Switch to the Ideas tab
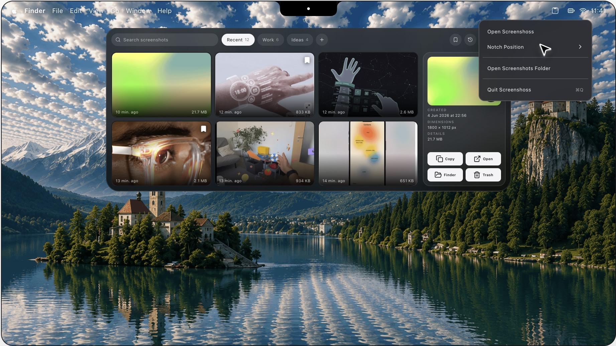The image size is (616, 346). tap(300, 40)
